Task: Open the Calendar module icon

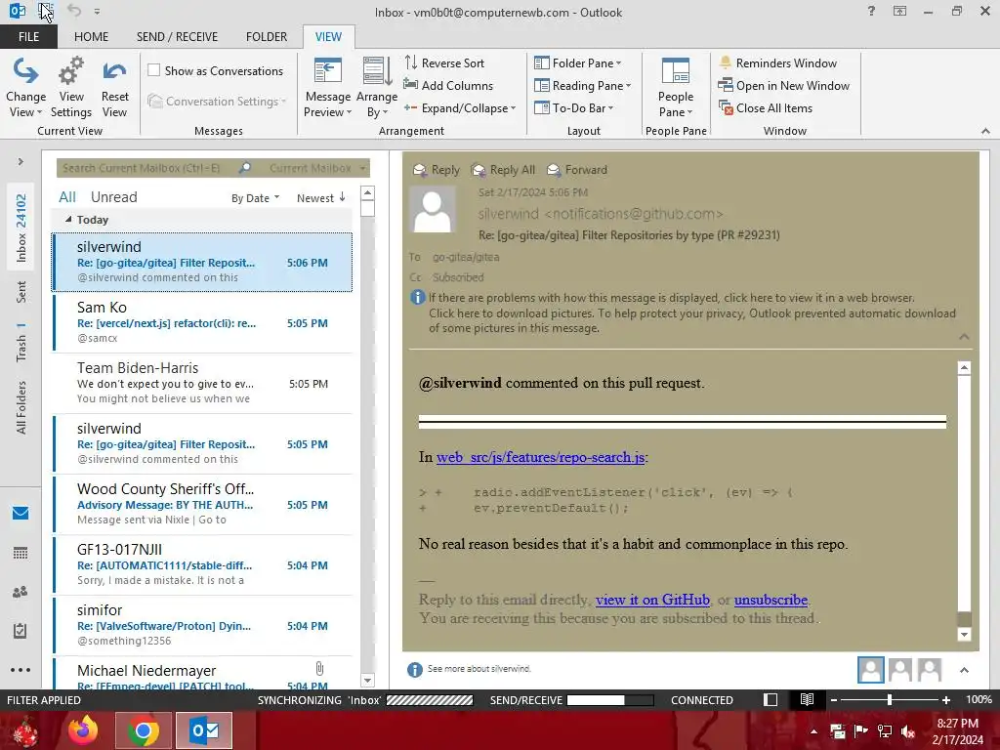Action: pos(21,553)
